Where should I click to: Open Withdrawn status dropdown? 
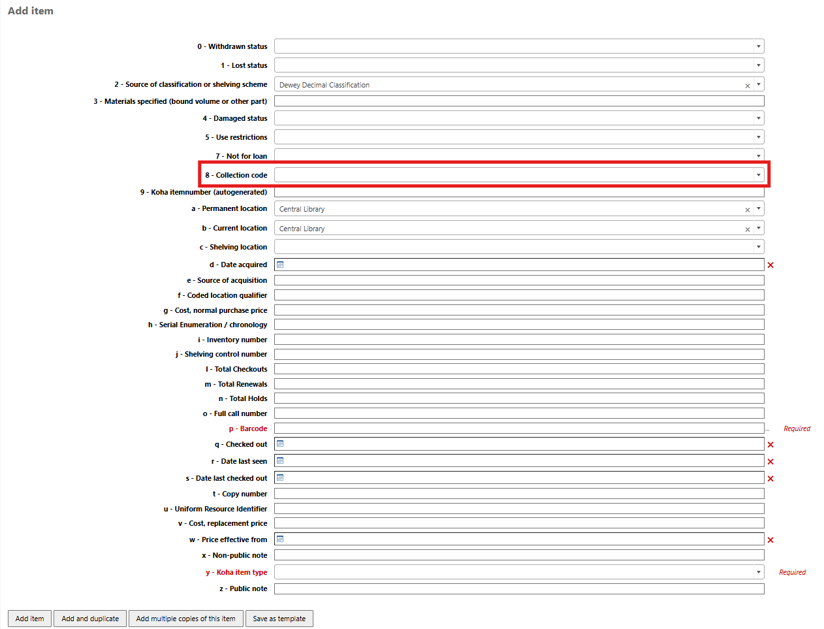[x=519, y=46]
